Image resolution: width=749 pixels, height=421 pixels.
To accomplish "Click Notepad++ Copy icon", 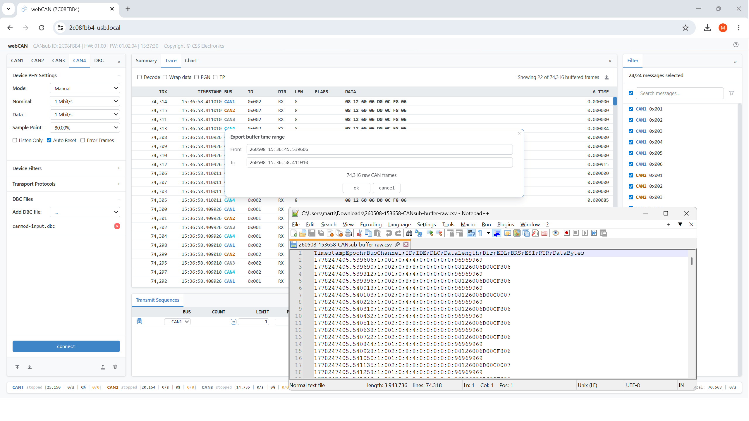I will pyautogui.click(x=369, y=233).
